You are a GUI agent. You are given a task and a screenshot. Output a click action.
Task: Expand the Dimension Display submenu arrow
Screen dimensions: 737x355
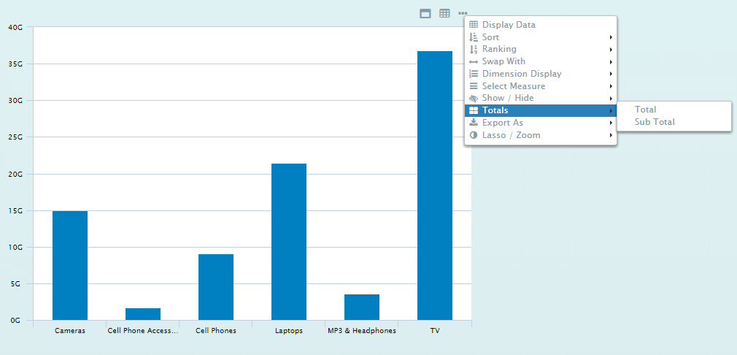pos(610,74)
